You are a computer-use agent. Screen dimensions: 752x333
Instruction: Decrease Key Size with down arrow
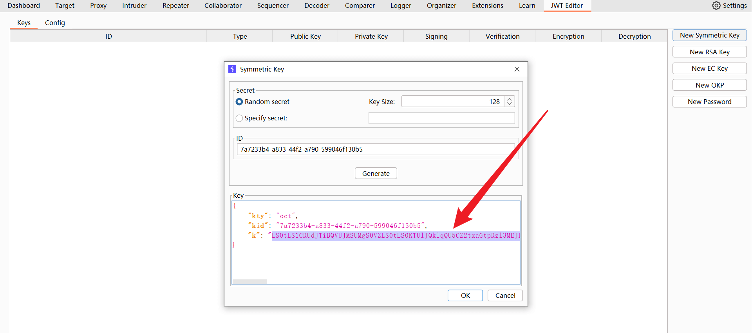coord(509,104)
